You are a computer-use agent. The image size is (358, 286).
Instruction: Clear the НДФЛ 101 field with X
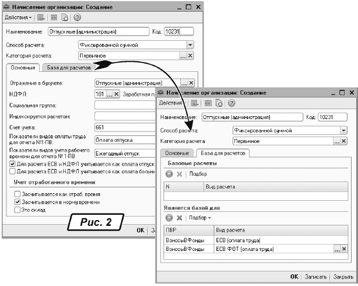coord(116,94)
